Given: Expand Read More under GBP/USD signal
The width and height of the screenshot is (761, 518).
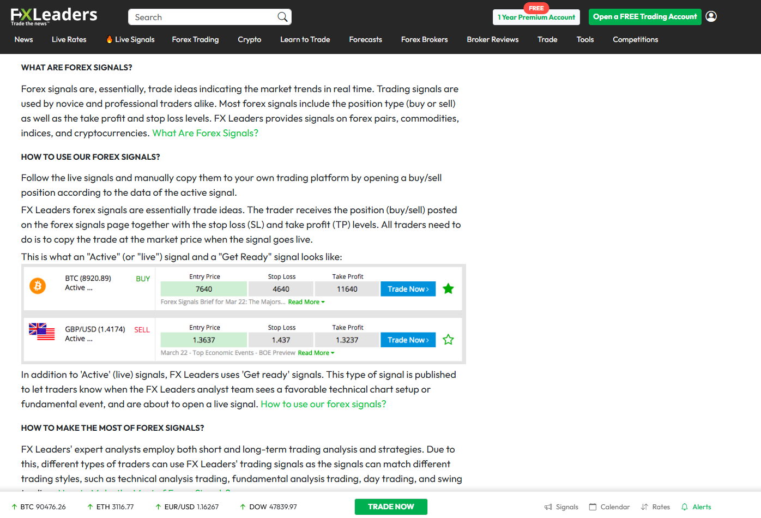Looking at the screenshot, I should [316, 353].
